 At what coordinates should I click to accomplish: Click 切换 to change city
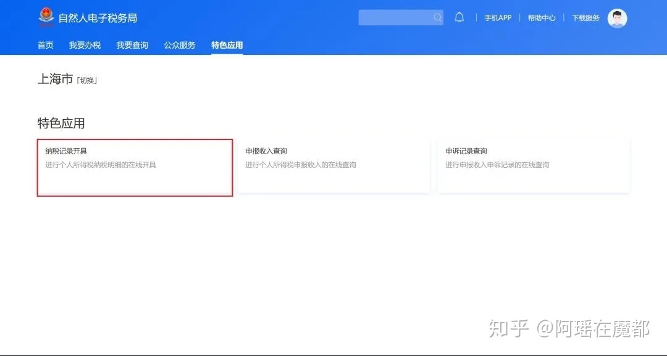coord(87,80)
